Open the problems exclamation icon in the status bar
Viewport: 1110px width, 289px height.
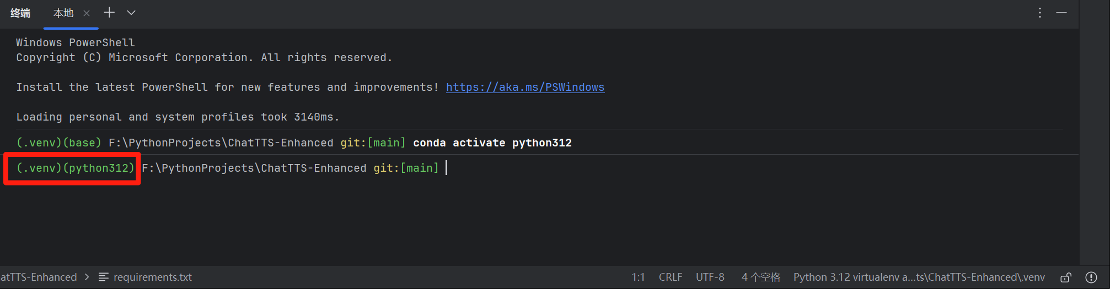[x=1091, y=277]
